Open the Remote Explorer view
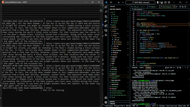Viewport: 190px width, 107px height. [x=106, y=30]
